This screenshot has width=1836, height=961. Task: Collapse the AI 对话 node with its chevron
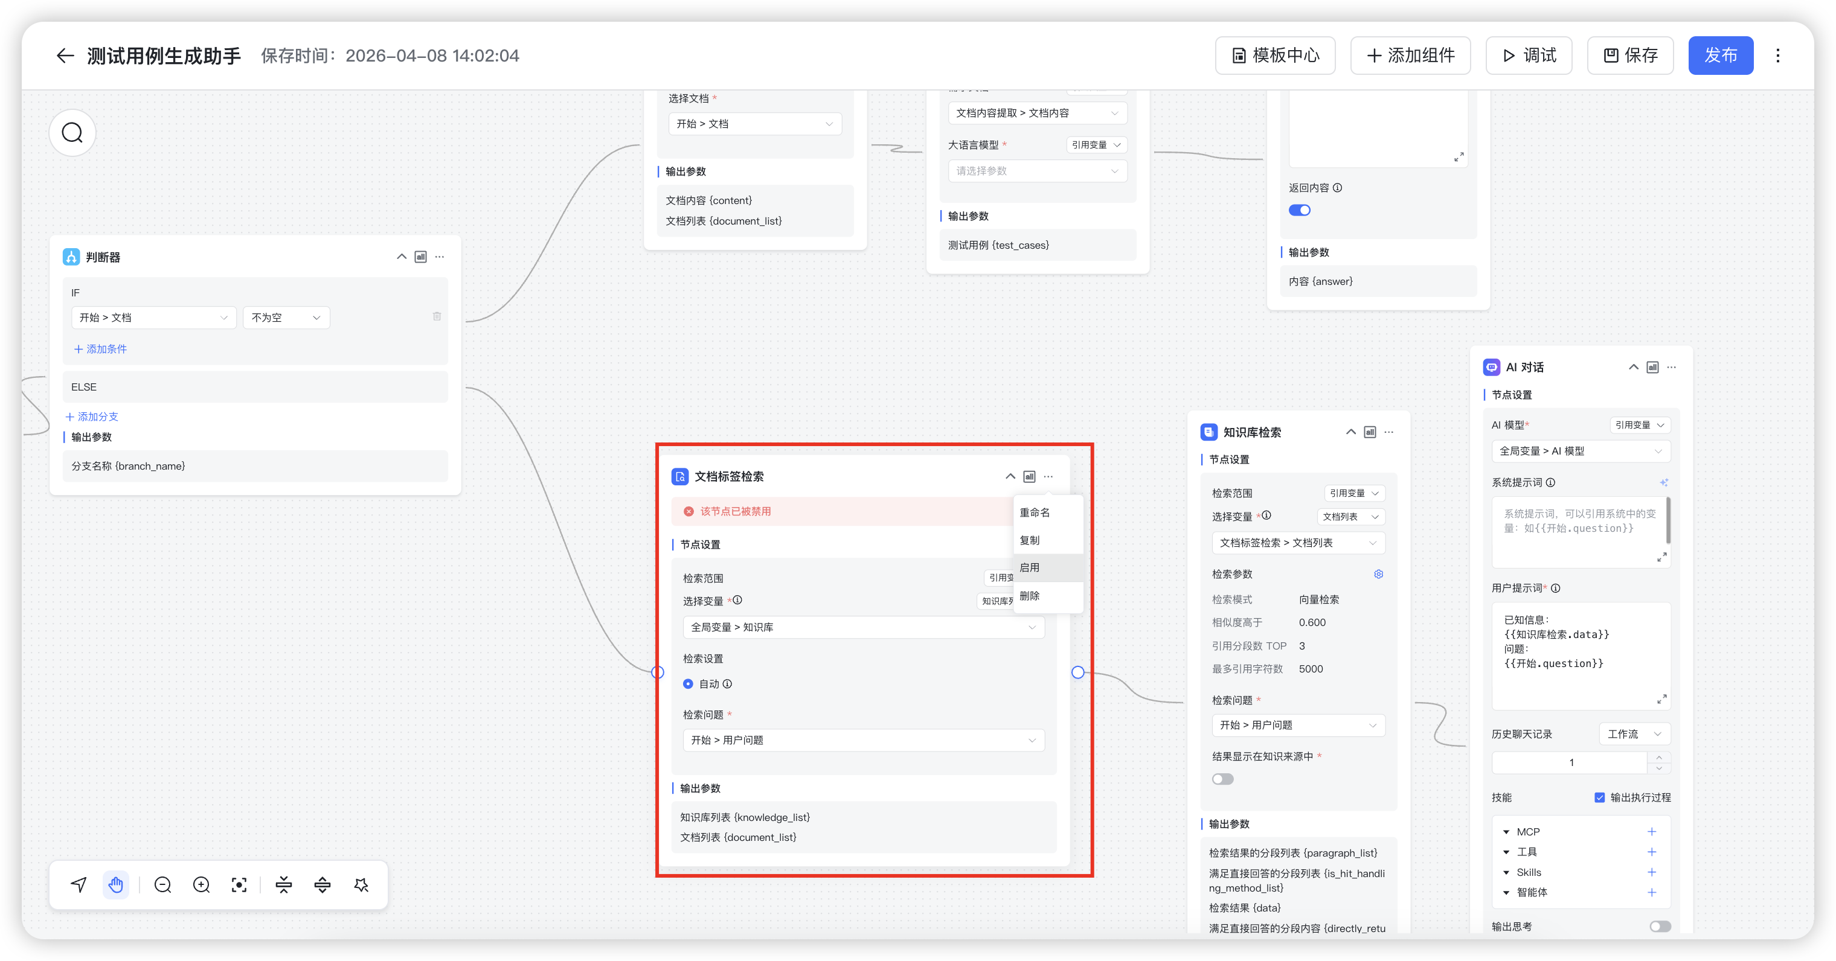[x=1633, y=367]
